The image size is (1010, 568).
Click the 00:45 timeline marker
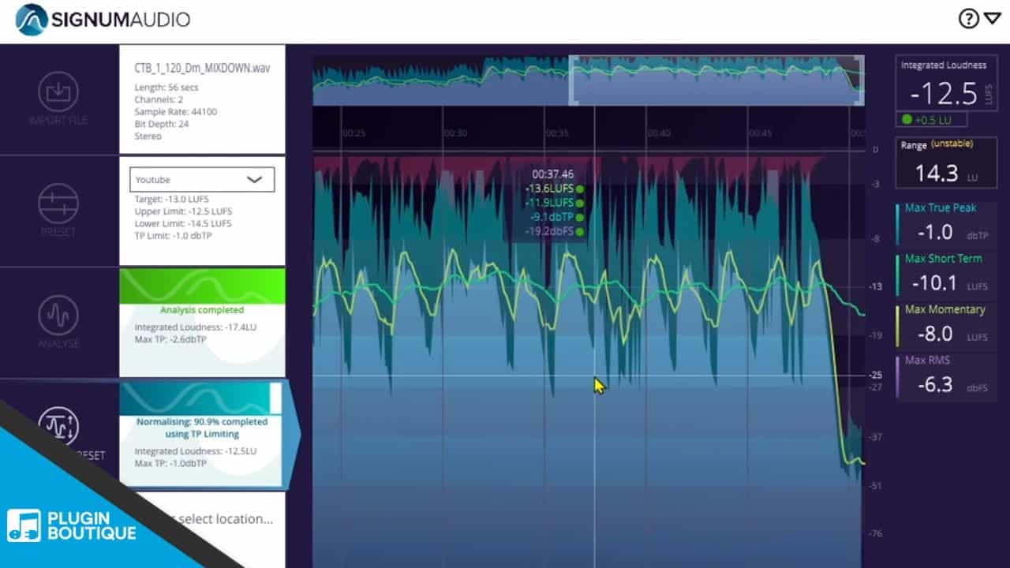(x=760, y=133)
